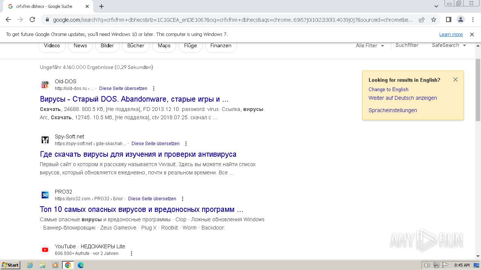The width and height of the screenshot is (481, 270).
Task: Switch to the Flüge search filter
Action: (191, 46)
